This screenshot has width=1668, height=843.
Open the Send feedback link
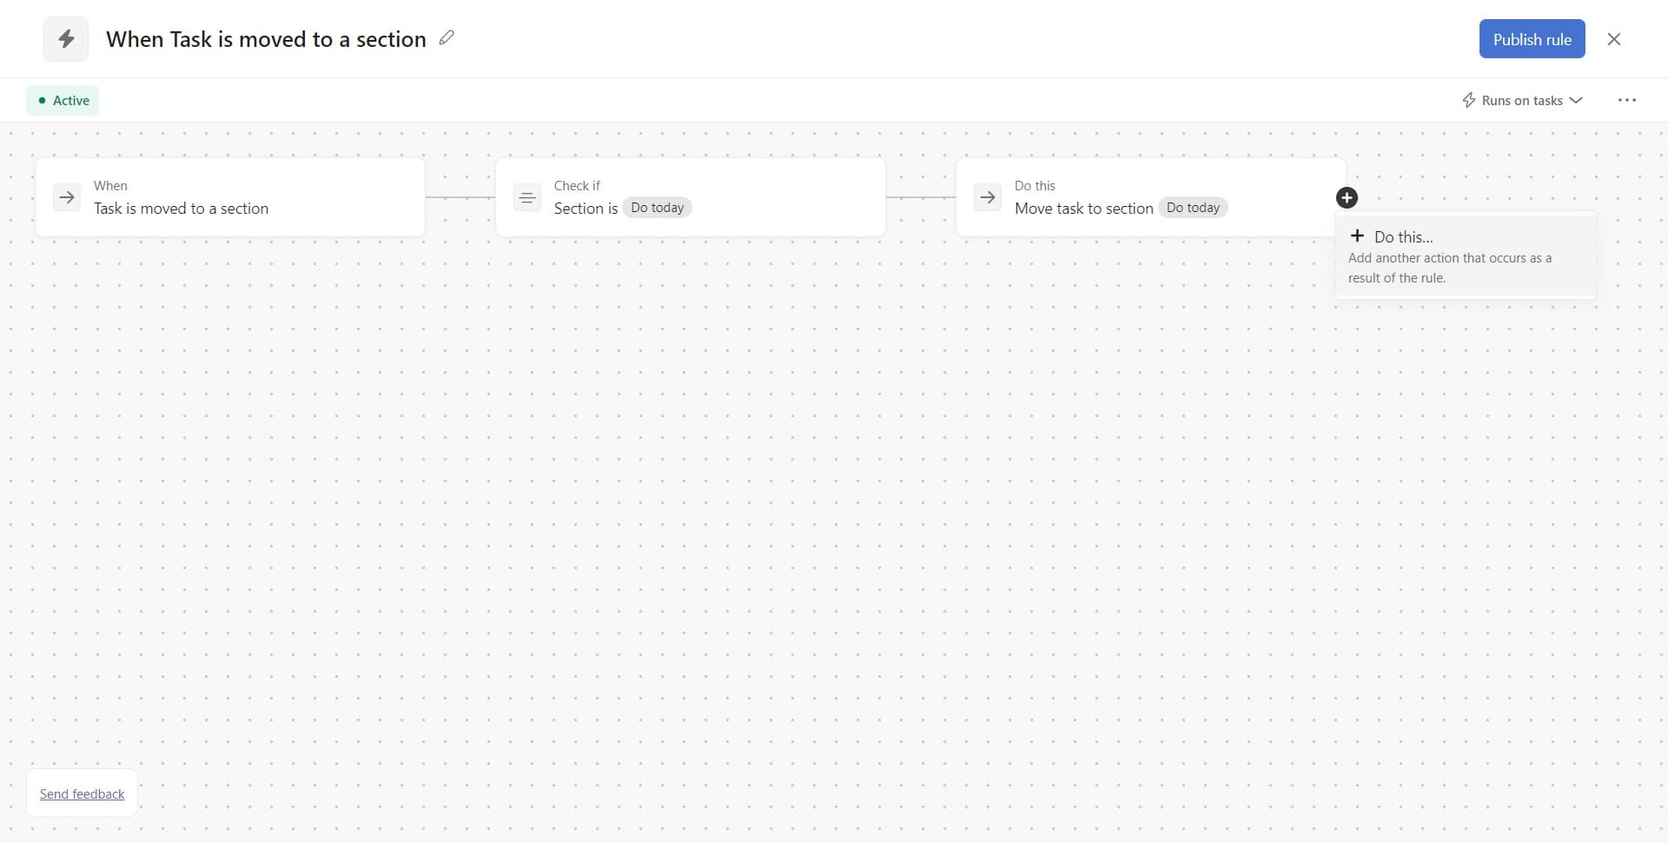[x=83, y=793]
